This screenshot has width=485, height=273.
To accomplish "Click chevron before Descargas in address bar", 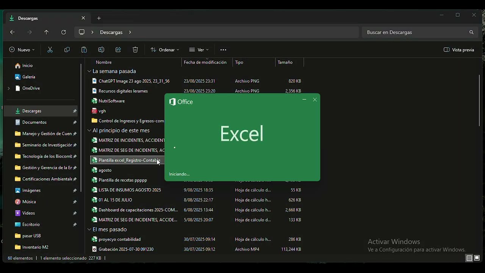I will tap(92, 32).
